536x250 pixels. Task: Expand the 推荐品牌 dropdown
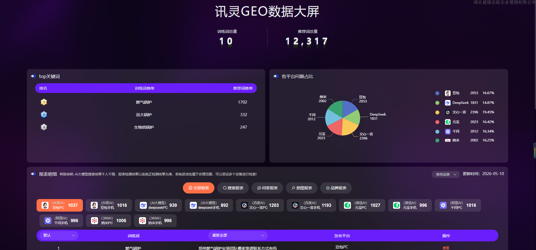click(446, 174)
